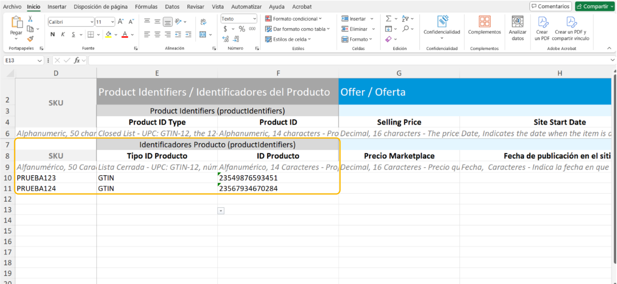
Task: Toggle top vertical alignment
Action: [147, 22]
